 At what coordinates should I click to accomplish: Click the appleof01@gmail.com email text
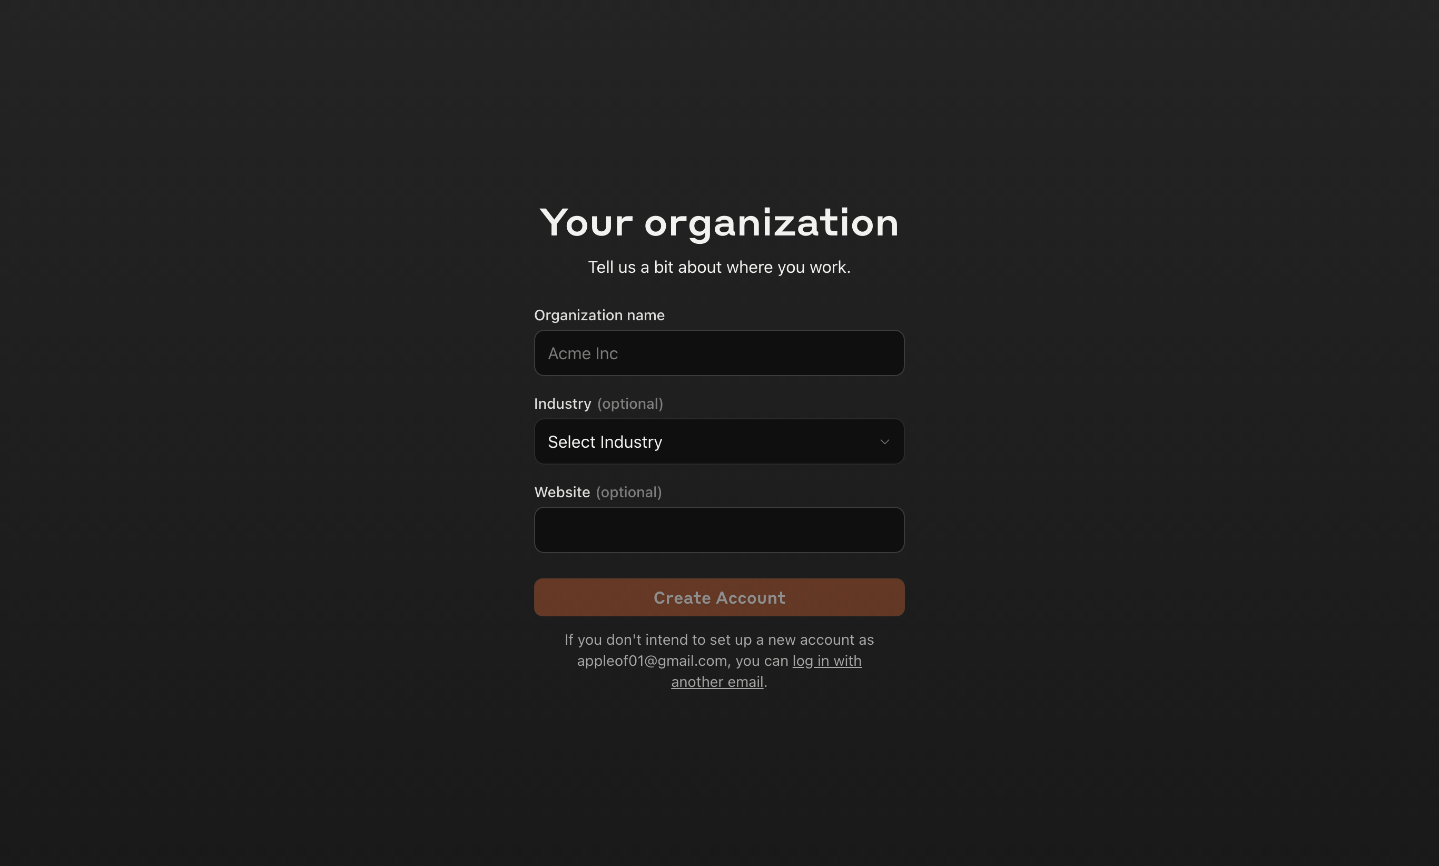coord(651,661)
